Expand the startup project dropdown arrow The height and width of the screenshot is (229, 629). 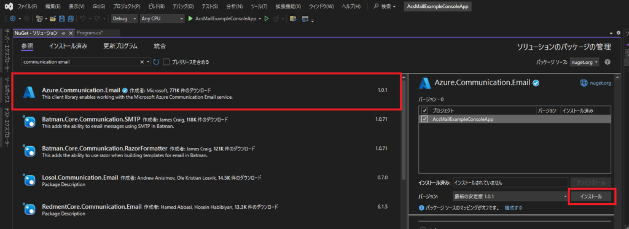260,19
